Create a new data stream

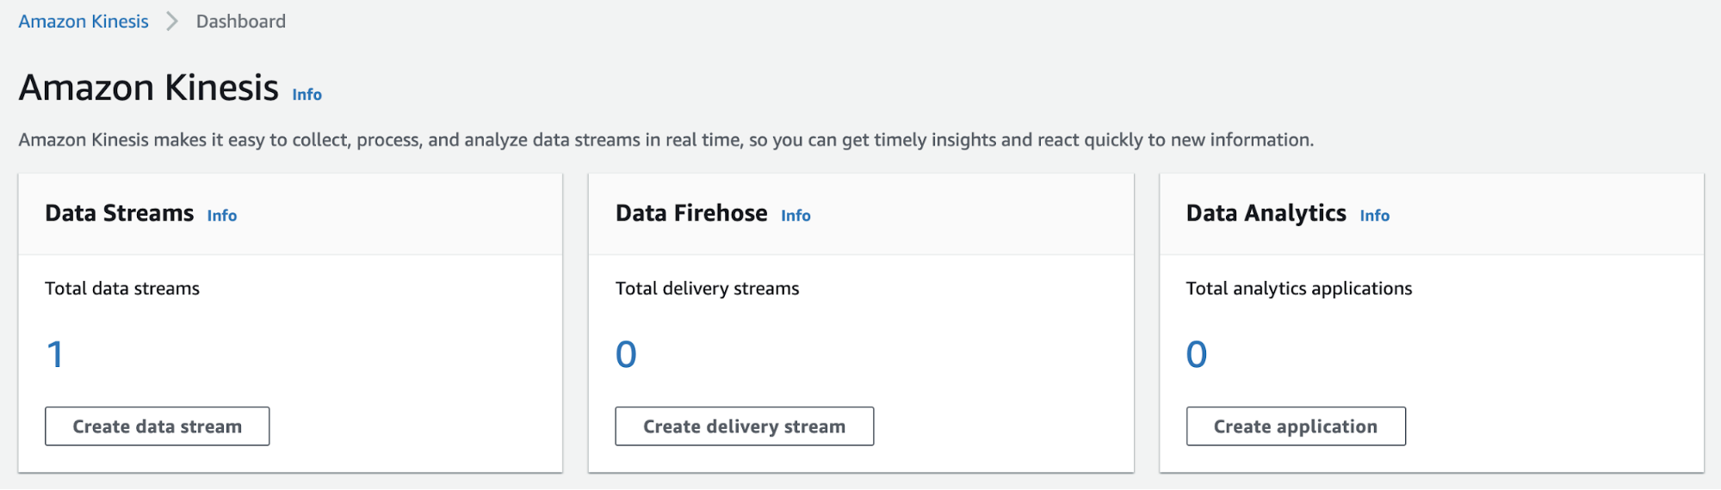coord(158,426)
